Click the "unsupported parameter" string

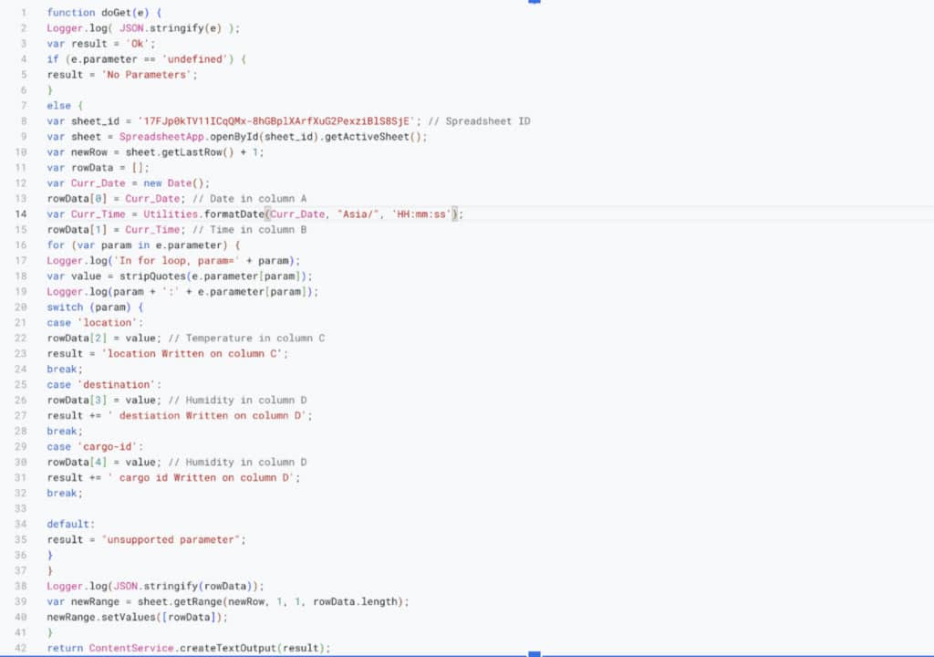tap(173, 540)
